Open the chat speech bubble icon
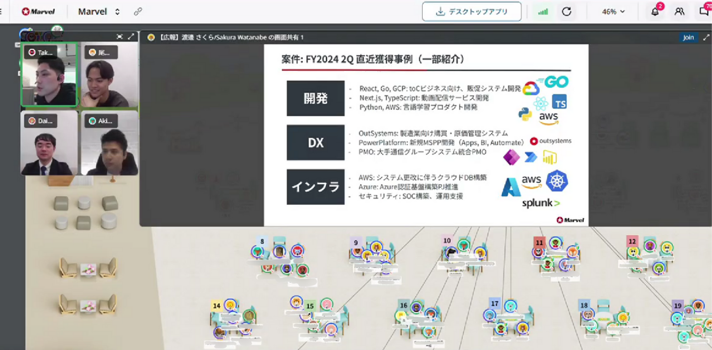Image resolution: width=712 pixels, height=350 pixels. tap(704, 11)
